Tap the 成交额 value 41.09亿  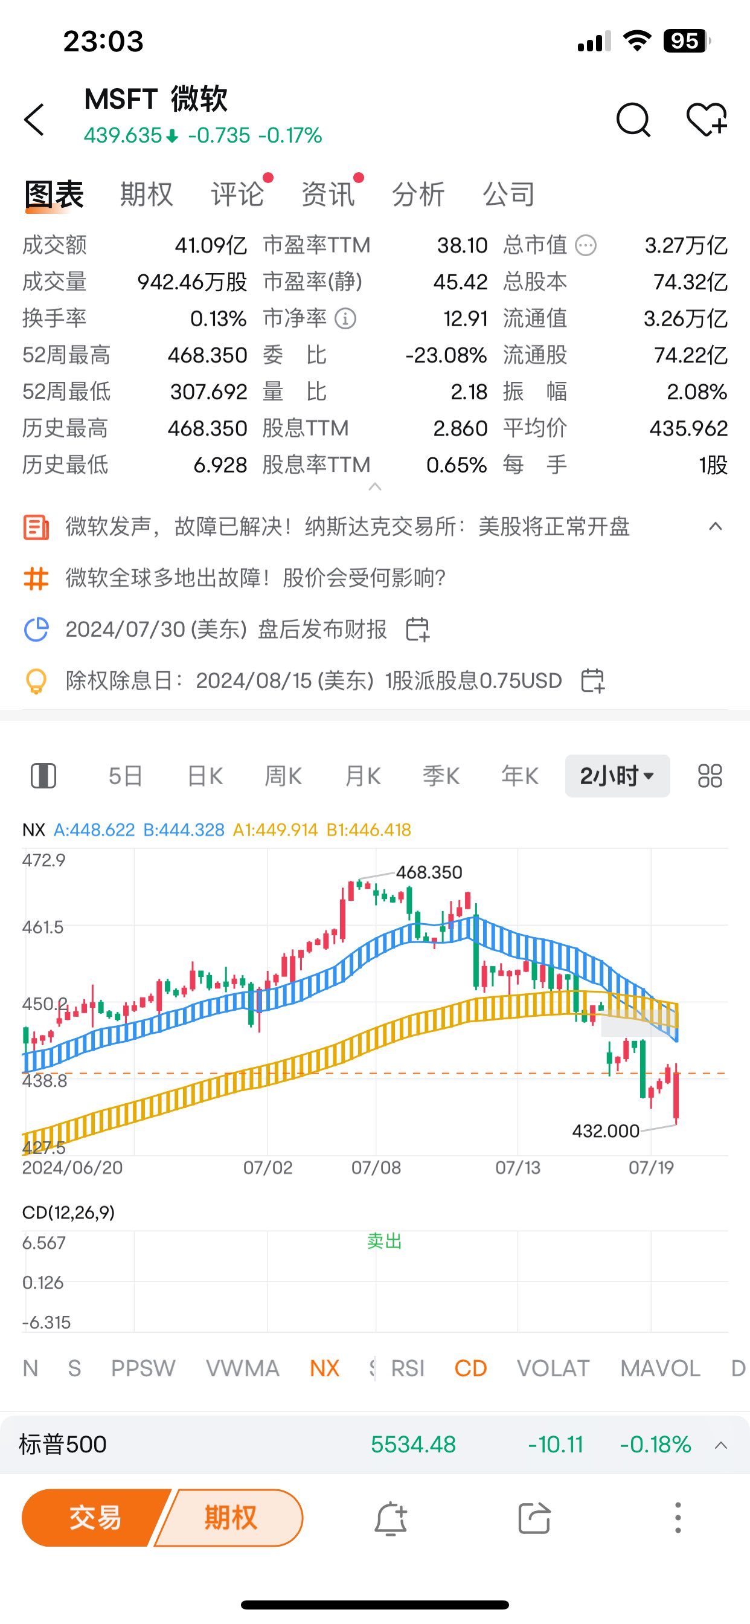(211, 245)
